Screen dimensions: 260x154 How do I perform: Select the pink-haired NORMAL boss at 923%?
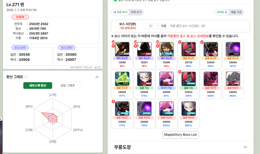166,109
